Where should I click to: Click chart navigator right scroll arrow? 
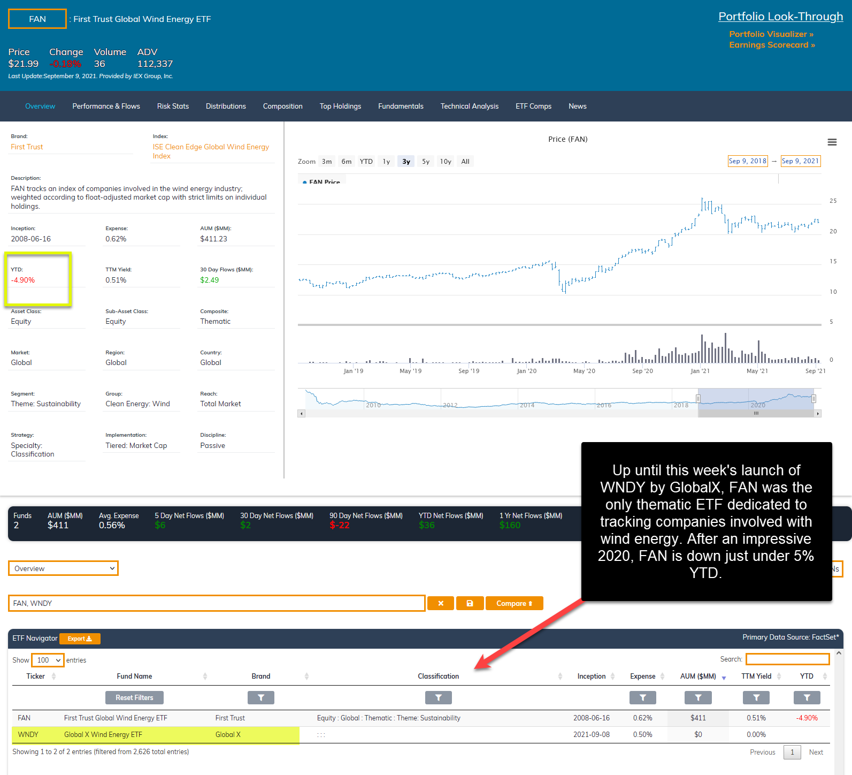tap(818, 413)
